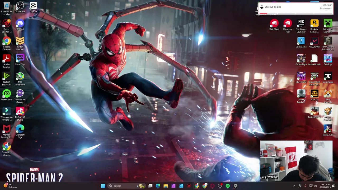Open Task View on the taskbar
The image size is (338, 190).
click(x=150, y=186)
